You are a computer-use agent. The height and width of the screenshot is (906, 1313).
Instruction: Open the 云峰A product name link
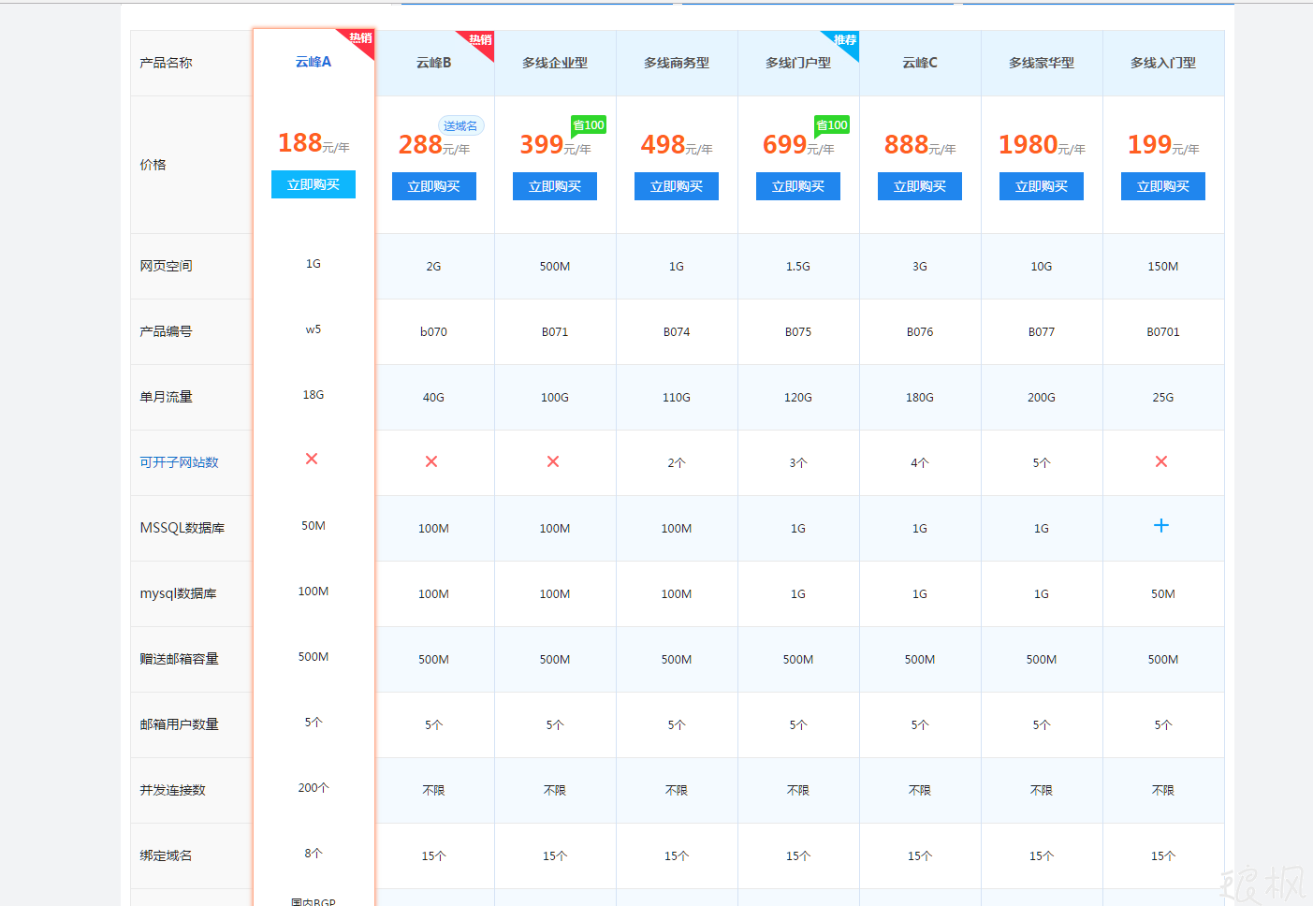(x=314, y=62)
